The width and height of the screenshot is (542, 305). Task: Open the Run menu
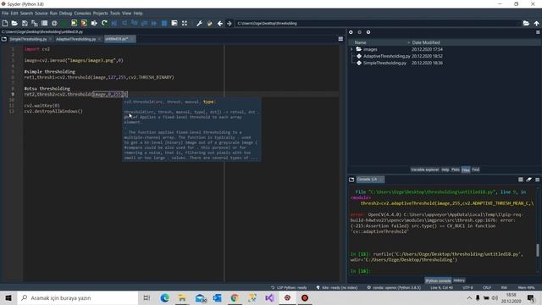[53, 14]
